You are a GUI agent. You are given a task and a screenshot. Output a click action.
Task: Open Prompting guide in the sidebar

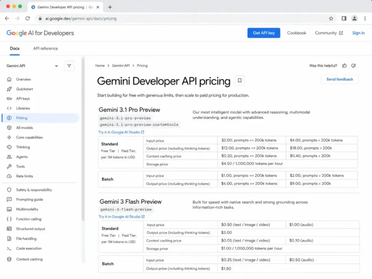pyautogui.click(x=29, y=199)
